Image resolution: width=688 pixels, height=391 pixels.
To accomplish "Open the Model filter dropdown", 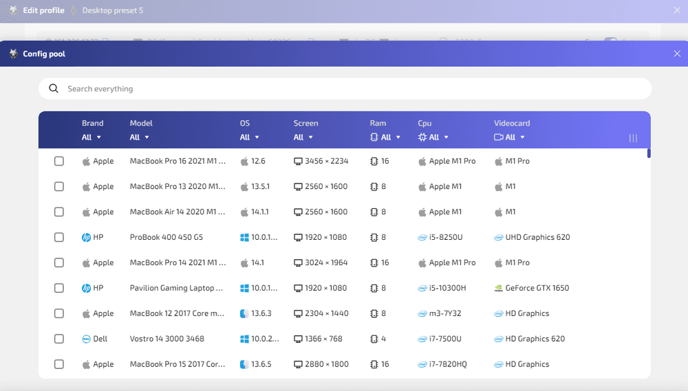I will click(140, 137).
